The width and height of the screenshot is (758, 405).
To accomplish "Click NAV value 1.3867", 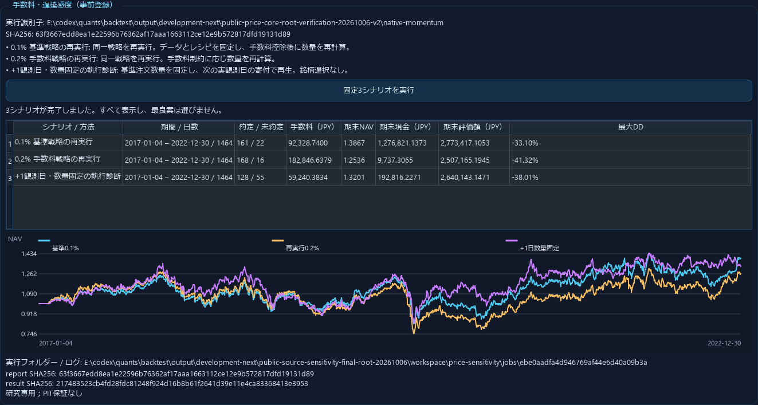I will (358, 143).
